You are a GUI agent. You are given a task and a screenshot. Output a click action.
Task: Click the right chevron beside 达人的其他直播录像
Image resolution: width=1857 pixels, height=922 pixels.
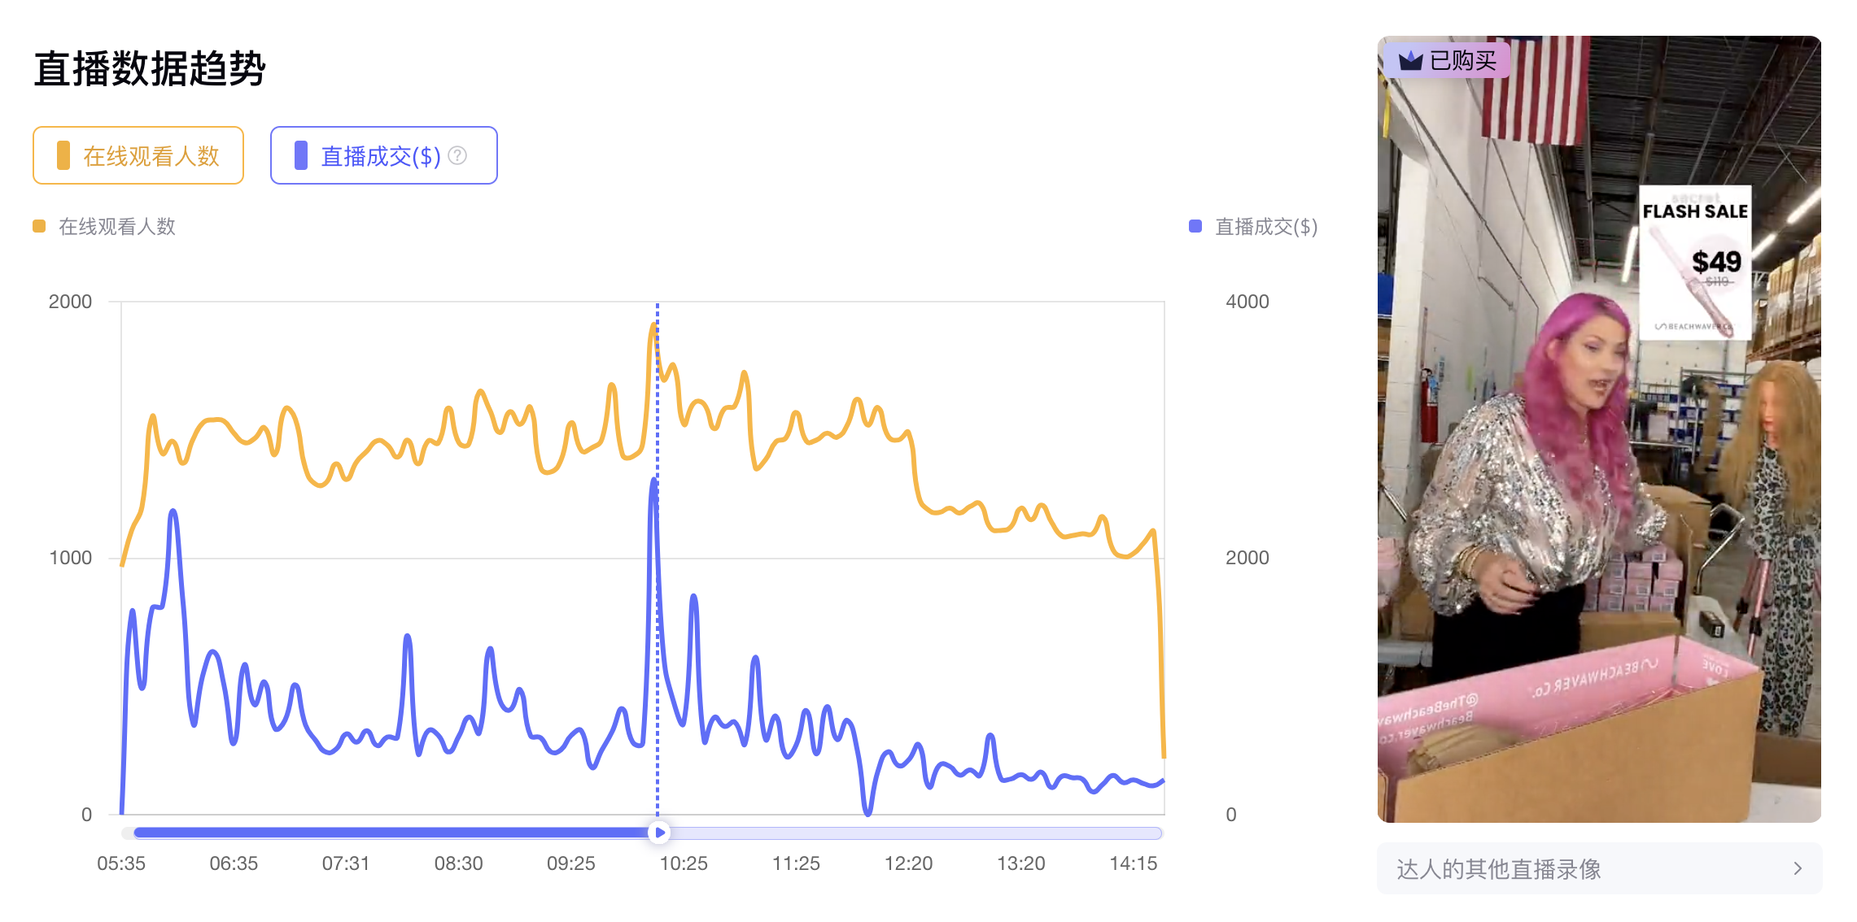click(x=1798, y=869)
